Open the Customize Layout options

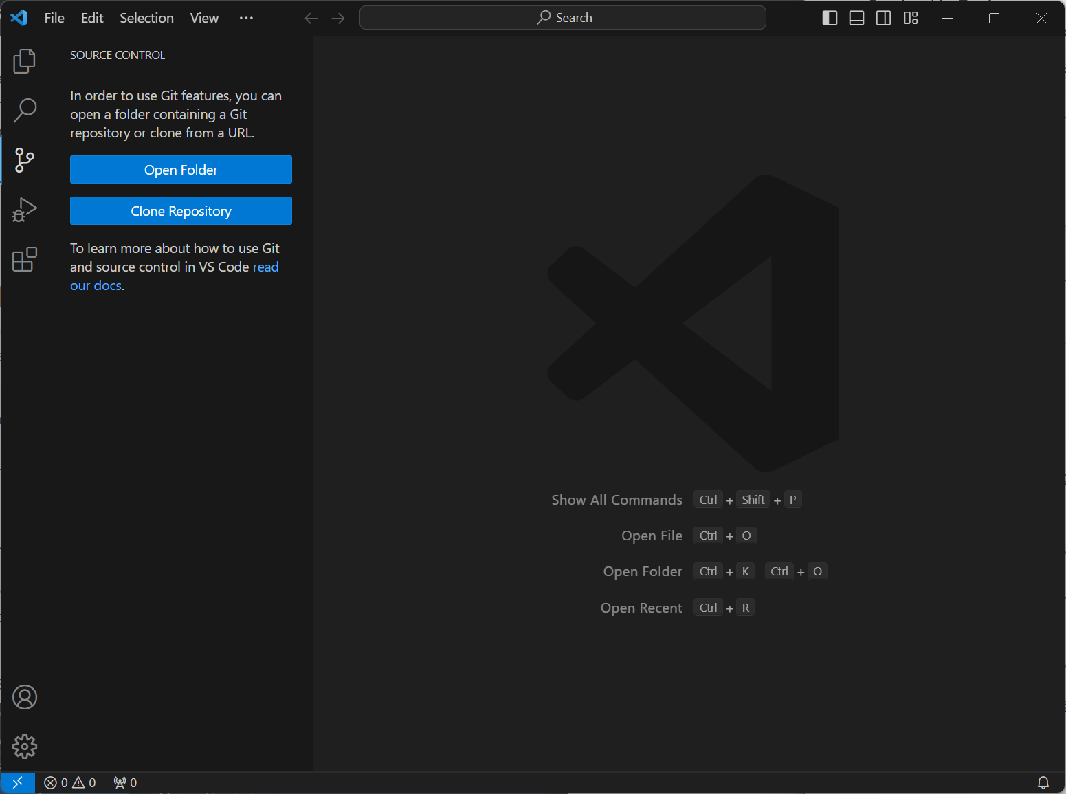coord(911,18)
